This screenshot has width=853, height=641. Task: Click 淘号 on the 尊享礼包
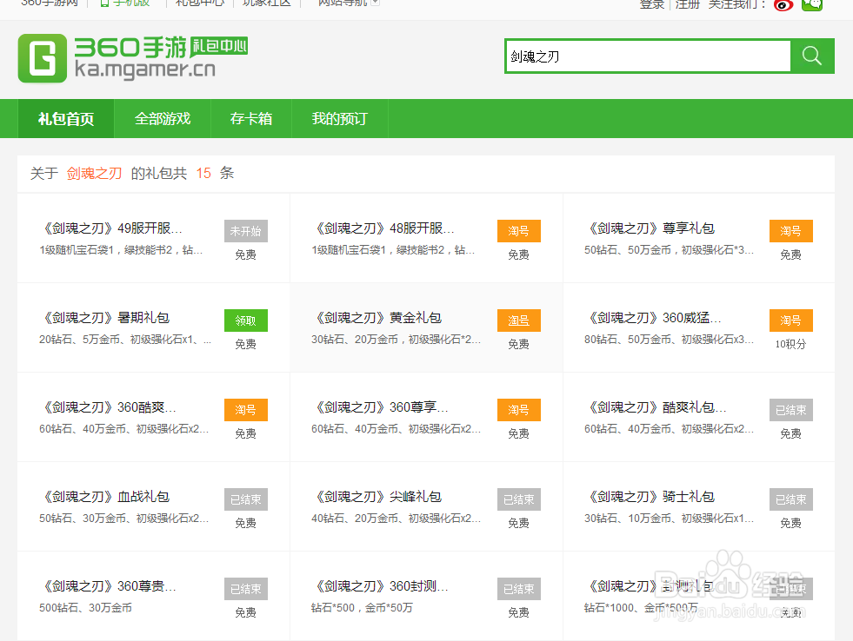(790, 230)
